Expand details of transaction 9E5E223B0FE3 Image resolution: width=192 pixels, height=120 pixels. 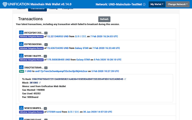[x=45, y=108]
